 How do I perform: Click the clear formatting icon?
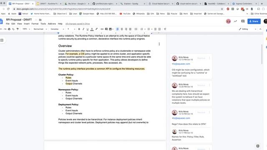165,29
